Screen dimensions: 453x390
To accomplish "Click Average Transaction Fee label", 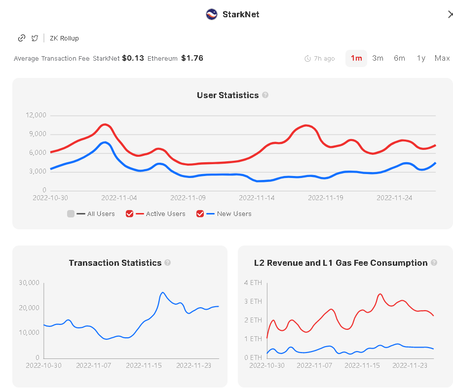I will coord(51,58).
